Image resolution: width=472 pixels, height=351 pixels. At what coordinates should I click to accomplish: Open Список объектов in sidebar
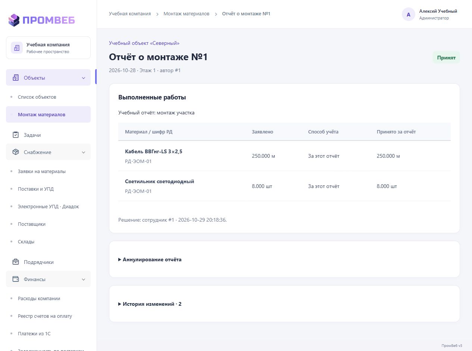(x=37, y=97)
